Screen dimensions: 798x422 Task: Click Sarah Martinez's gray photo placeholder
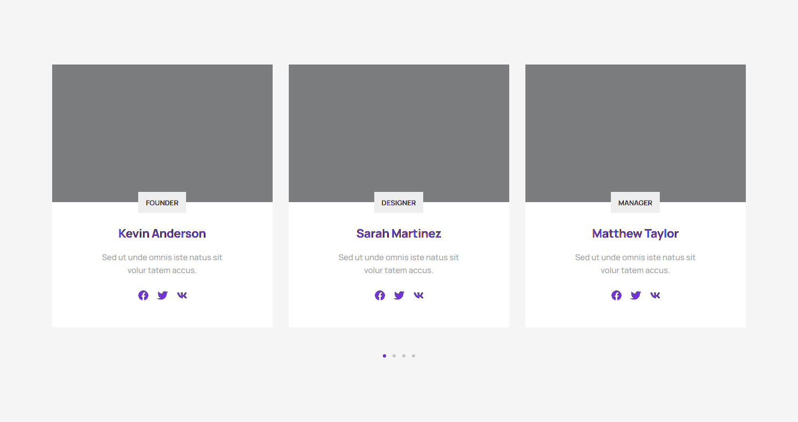pos(398,128)
